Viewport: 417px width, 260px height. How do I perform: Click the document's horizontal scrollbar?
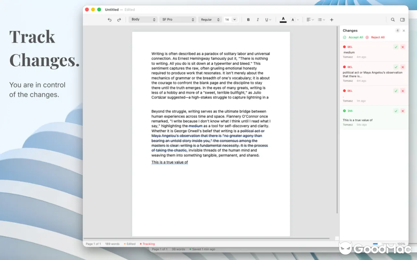click(x=207, y=239)
